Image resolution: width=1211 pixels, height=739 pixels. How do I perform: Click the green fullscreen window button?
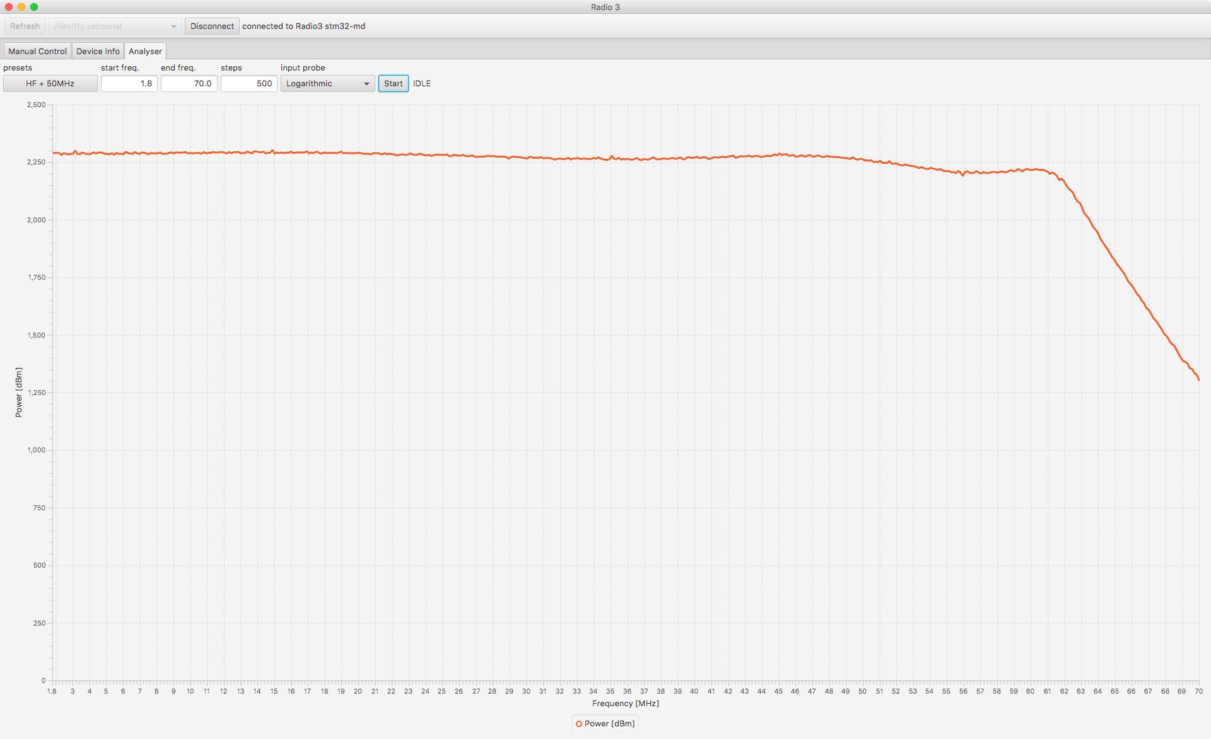34,7
